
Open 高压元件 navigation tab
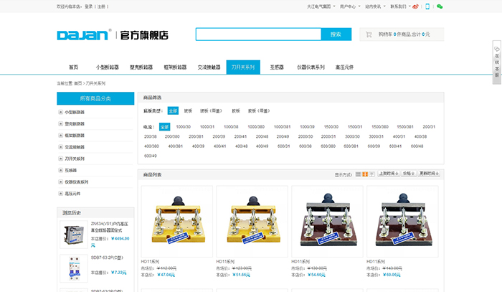tap(344, 67)
